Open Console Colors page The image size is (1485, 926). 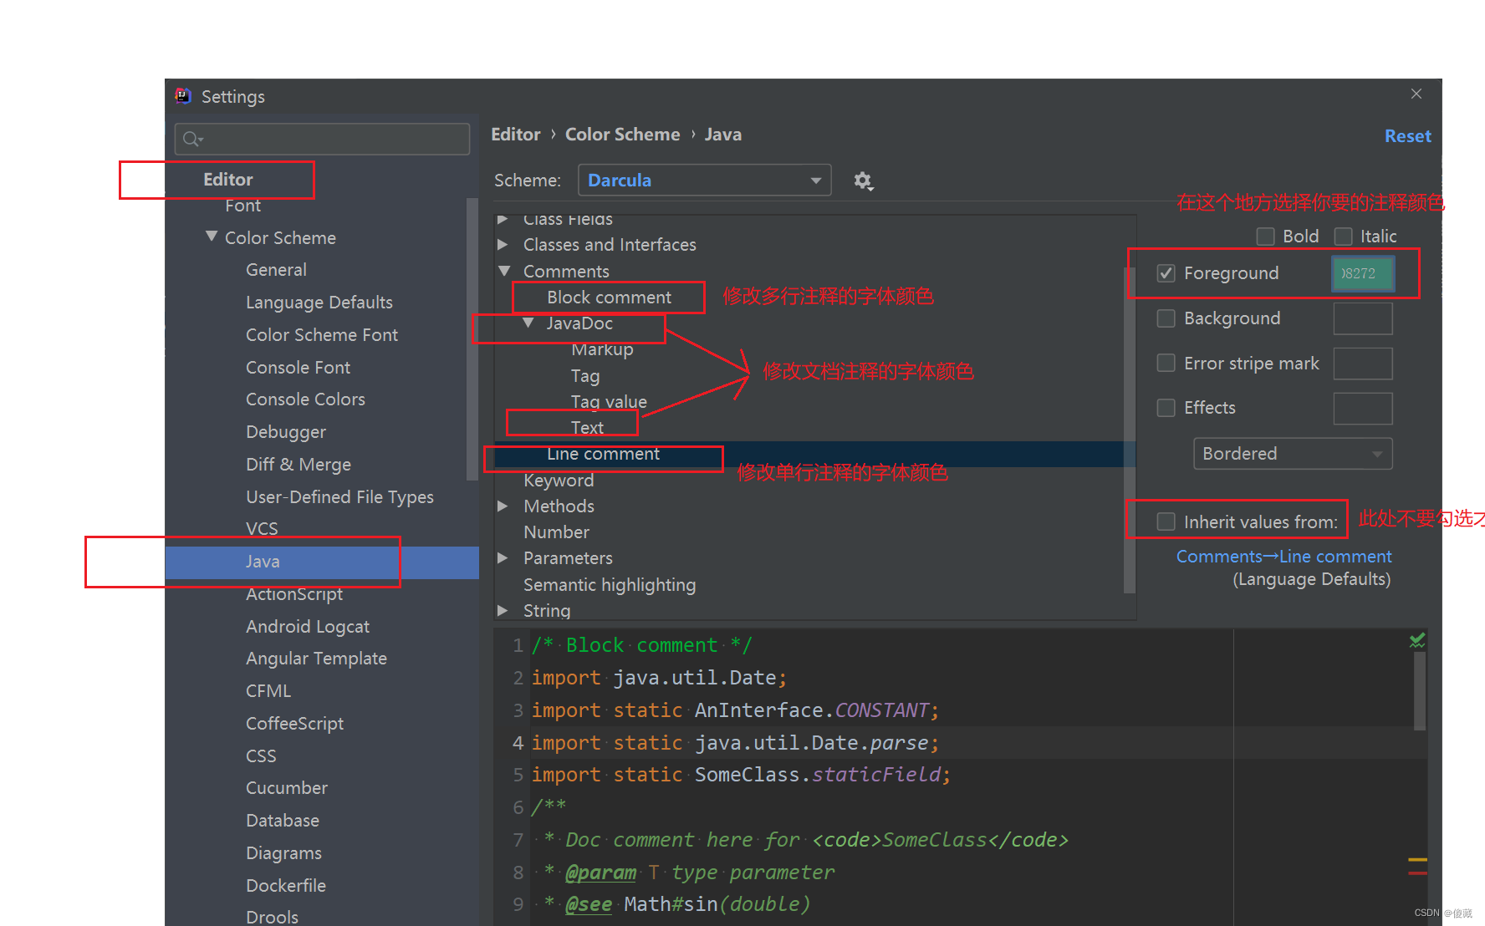(x=305, y=399)
